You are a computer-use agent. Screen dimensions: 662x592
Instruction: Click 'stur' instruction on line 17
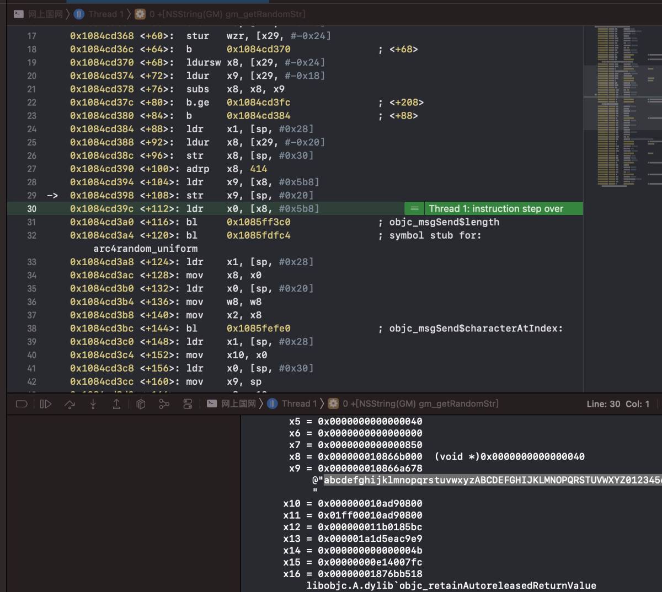pos(197,36)
